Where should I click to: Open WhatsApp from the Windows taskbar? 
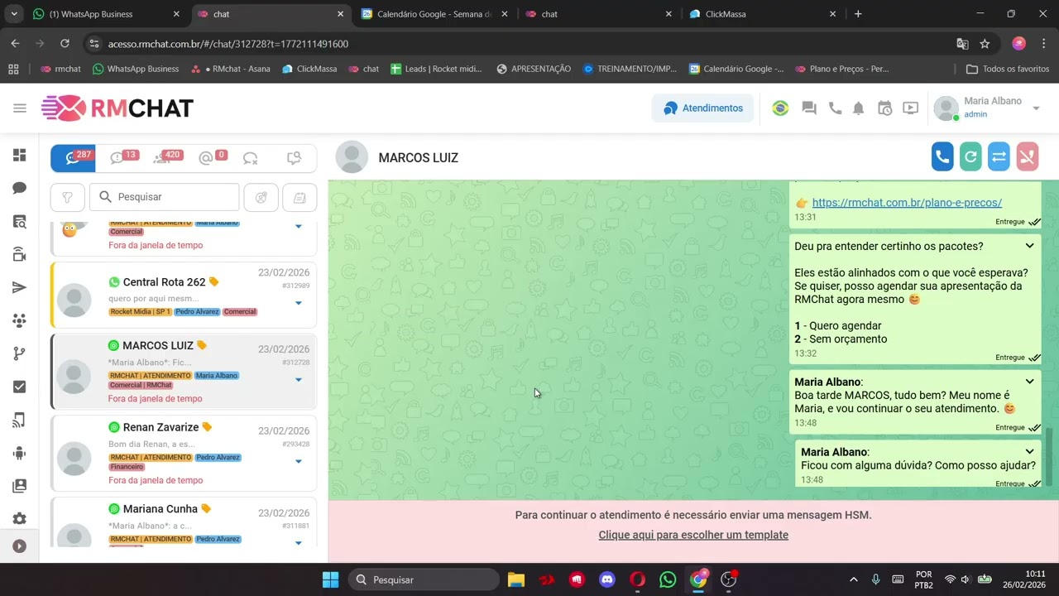(x=668, y=579)
